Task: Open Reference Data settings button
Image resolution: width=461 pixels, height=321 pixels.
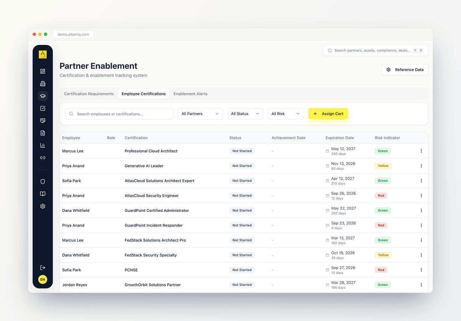Action: point(405,70)
